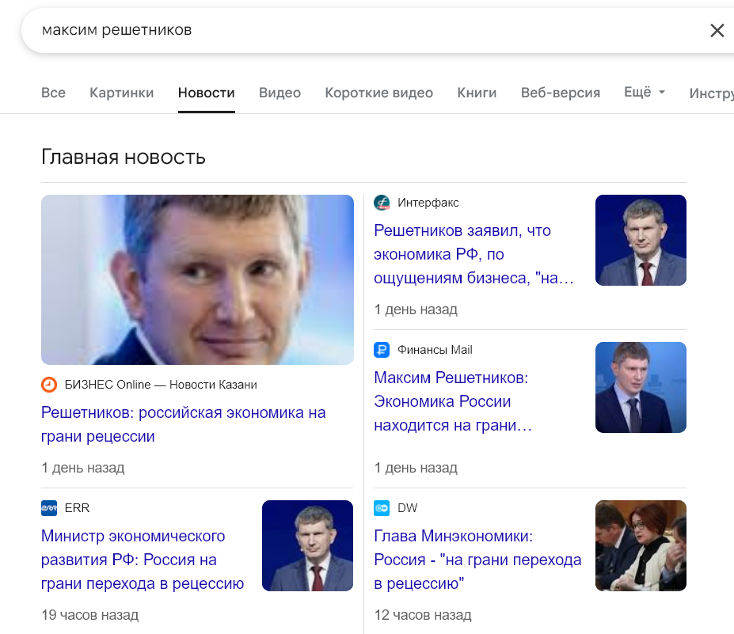This screenshot has width=734, height=634.
Task: Open the Финансы Mail article about экономика России
Action: click(453, 401)
